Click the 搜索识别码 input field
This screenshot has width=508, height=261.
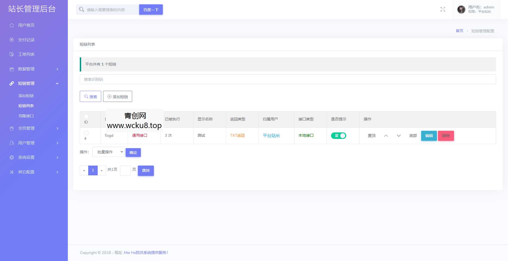(288, 79)
